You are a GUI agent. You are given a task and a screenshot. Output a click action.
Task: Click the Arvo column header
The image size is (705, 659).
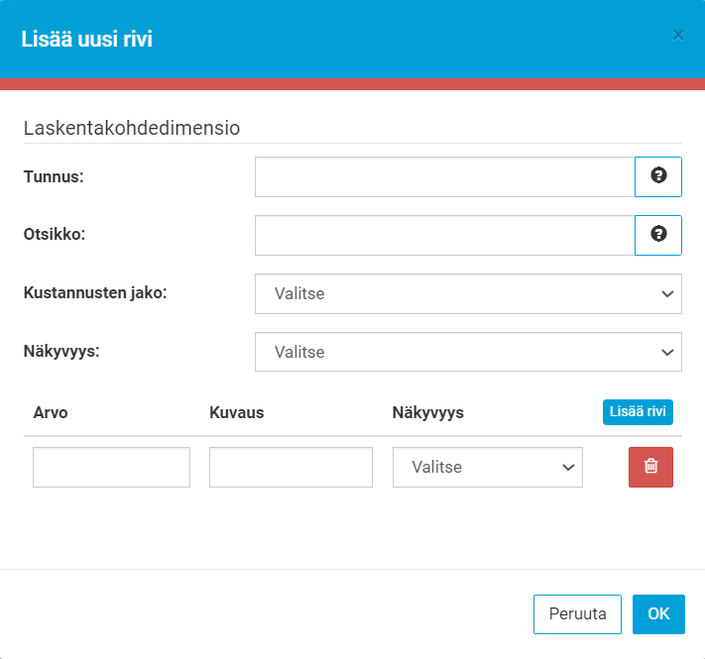(x=51, y=412)
